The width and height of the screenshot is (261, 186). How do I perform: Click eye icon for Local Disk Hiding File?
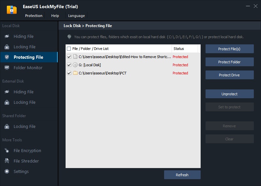7,36
